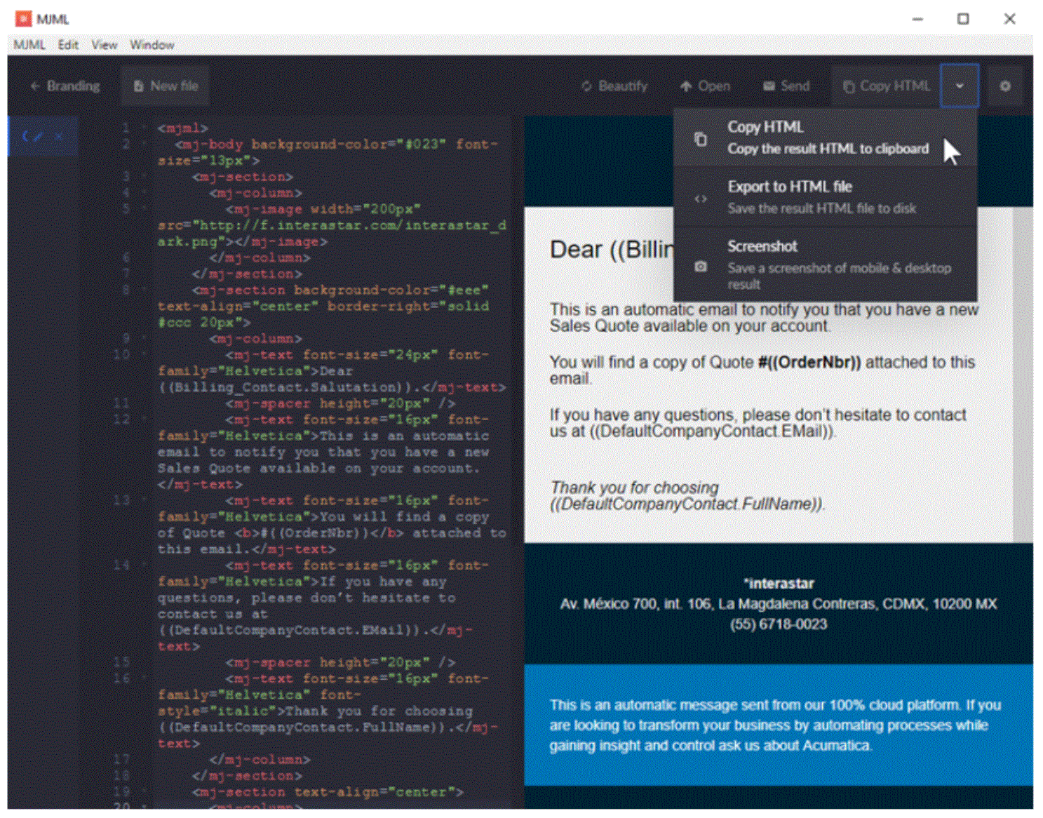Open the View menu
The image size is (1043, 818).
pyautogui.click(x=105, y=45)
